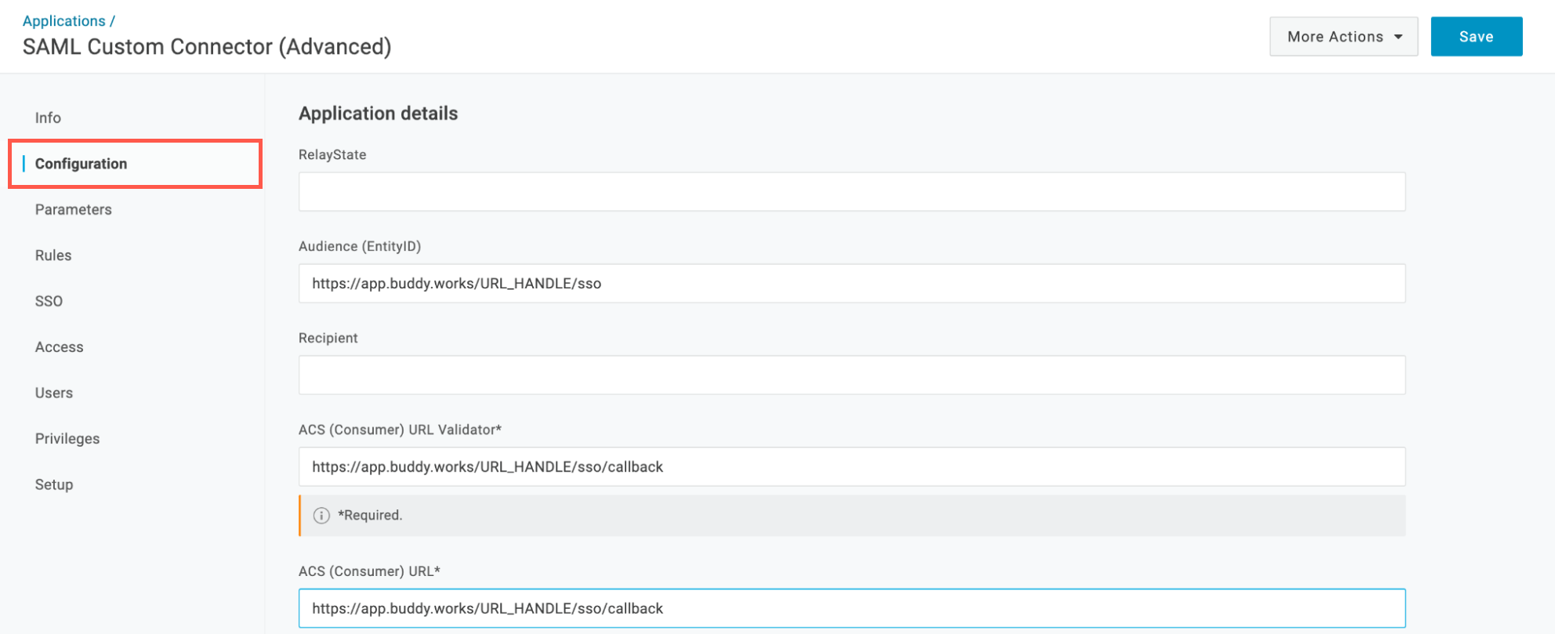Click the Audience (EntityID) input field
The height and width of the screenshot is (634, 1555).
[x=852, y=284]
